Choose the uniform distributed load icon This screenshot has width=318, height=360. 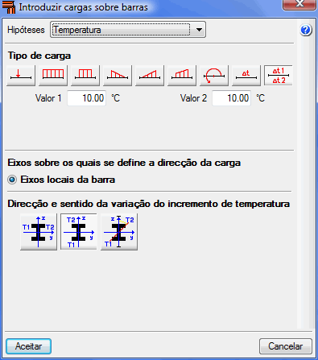click(53, 76)
